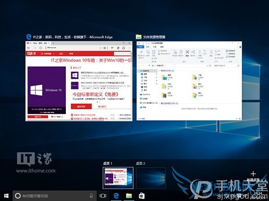Add a new desktop with plus button
Viewport: 269px width, 201px height.
pyautogui.click(x=253, y=174)
